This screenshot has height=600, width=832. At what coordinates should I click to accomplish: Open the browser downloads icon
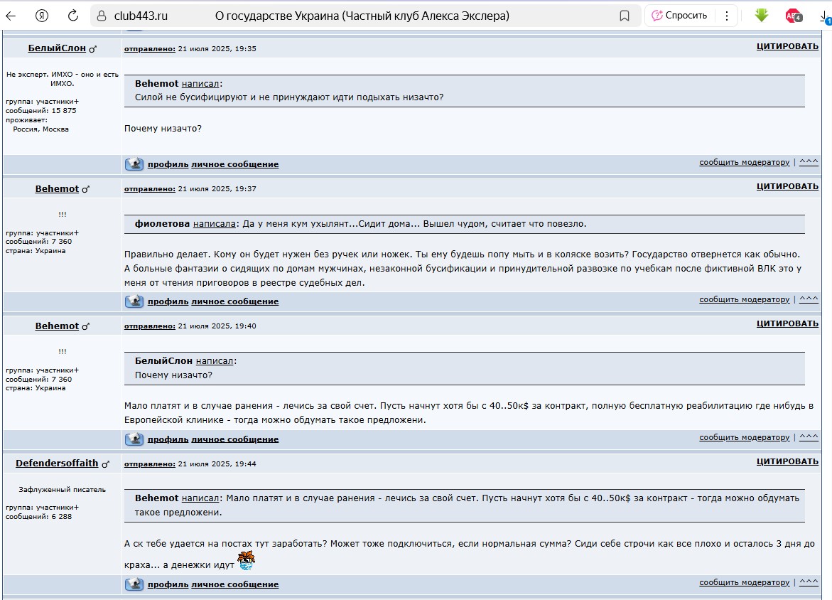826,17
